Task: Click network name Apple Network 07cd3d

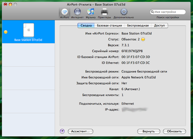Action: (x=139, y=77)
